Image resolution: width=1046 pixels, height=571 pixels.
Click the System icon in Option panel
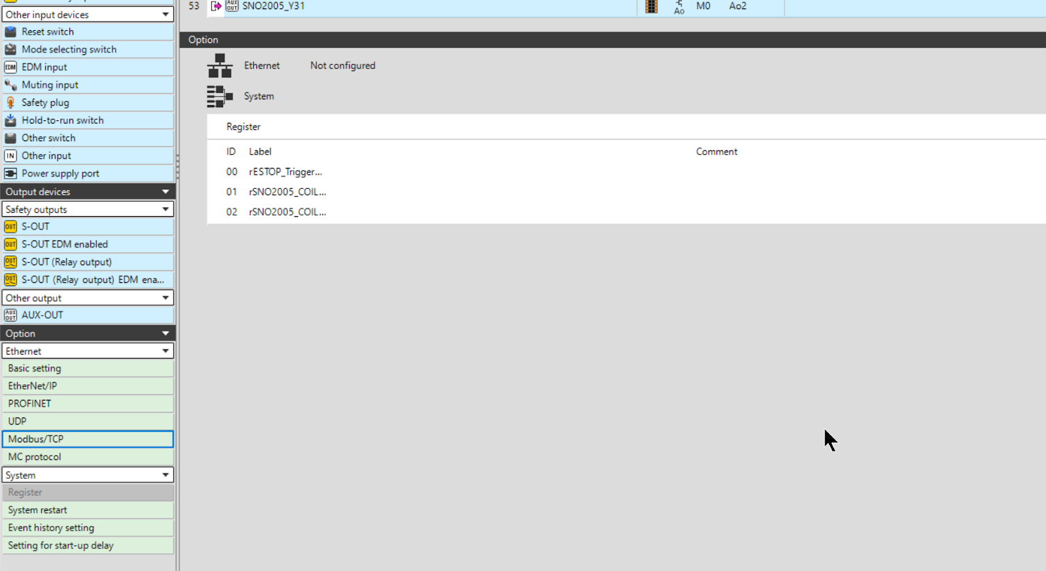[220, 96]
